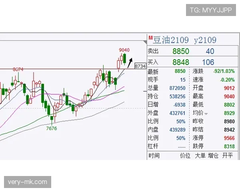
Task: Select the 大单 column header
Action: click(x=200, y=156)
